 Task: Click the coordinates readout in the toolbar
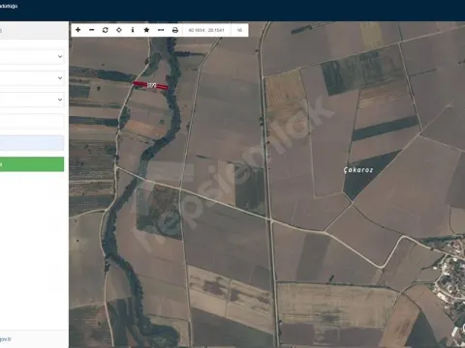206,30
